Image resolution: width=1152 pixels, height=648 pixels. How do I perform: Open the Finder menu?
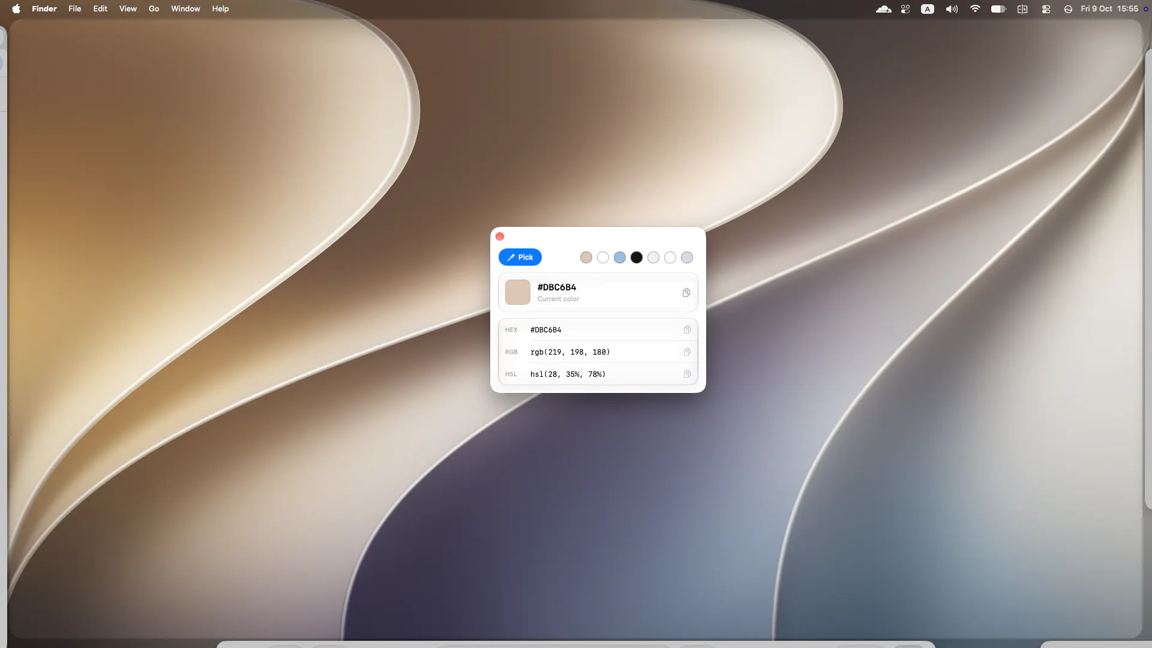click(44, 9)
